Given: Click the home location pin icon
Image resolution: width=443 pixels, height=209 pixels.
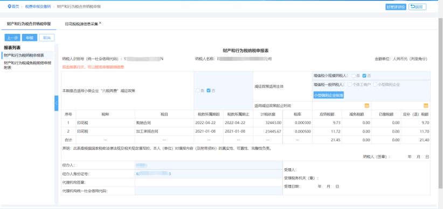Looking at the screenshot, I should coord(9,6).
